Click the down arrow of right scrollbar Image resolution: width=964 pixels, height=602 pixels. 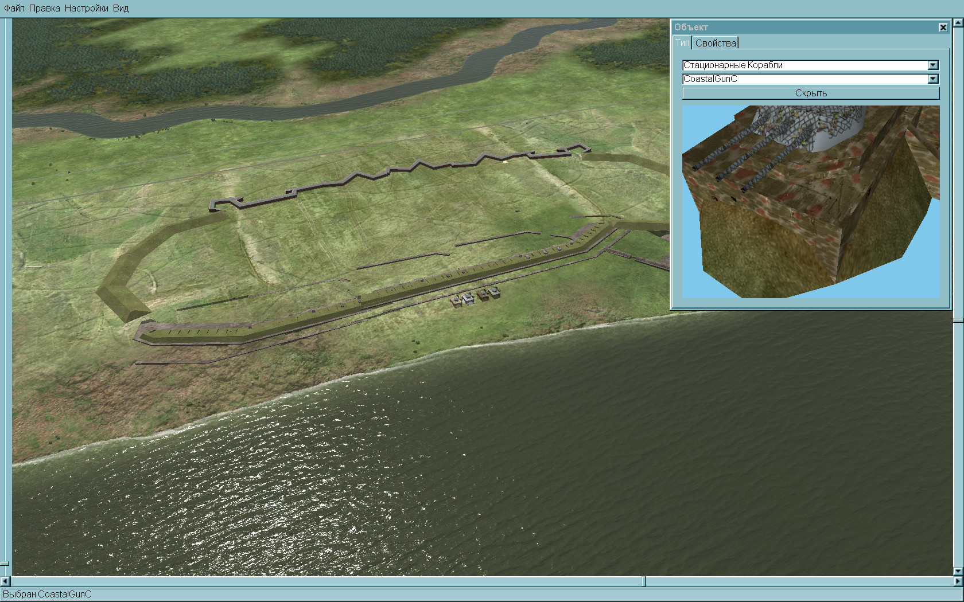[958, 571]
